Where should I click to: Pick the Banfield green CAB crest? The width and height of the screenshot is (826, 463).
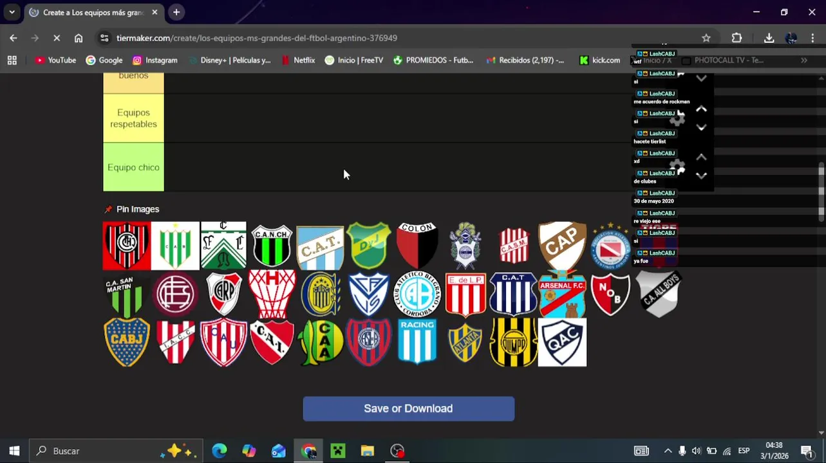pos(175,246)
